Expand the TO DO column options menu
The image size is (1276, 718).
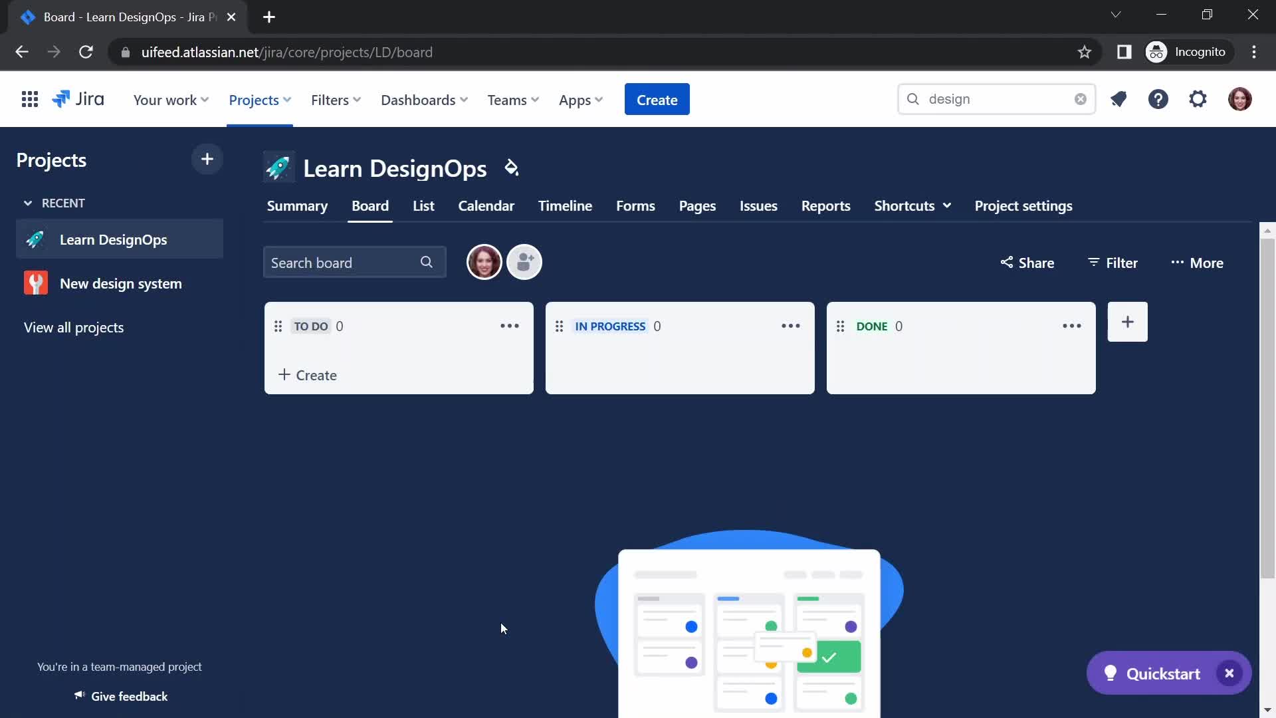(509, 325)
